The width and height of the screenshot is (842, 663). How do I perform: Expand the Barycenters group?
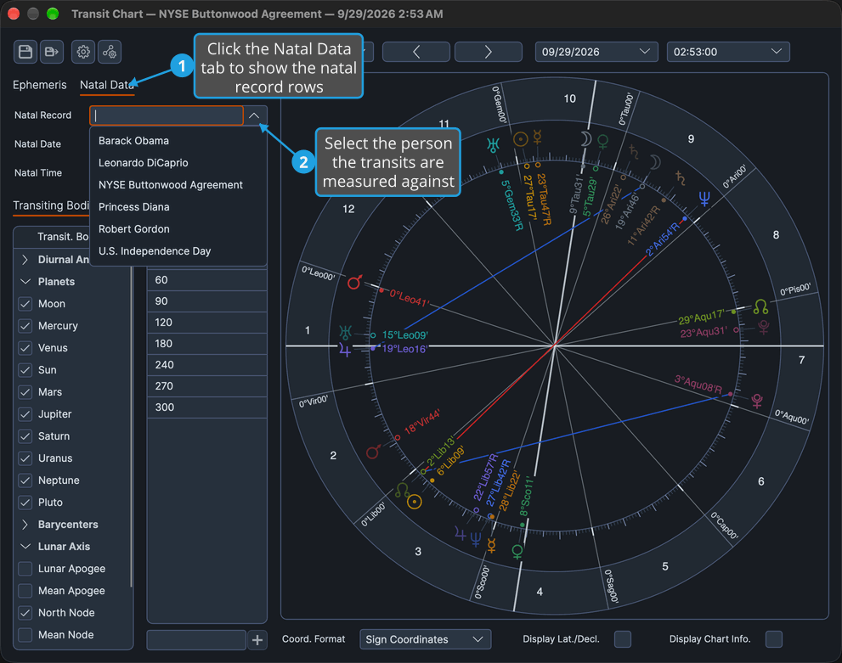25,525
